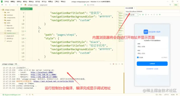The width and height of the screenshot is (180, 96).
Task: Go back in the built-in browser
Action: pos(149,15)
